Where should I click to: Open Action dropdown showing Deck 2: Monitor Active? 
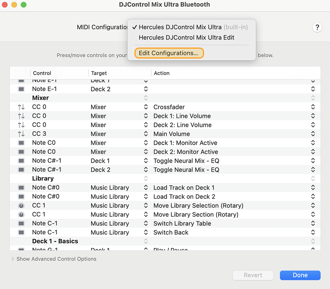pyautogui.click(x=313, y=152)
